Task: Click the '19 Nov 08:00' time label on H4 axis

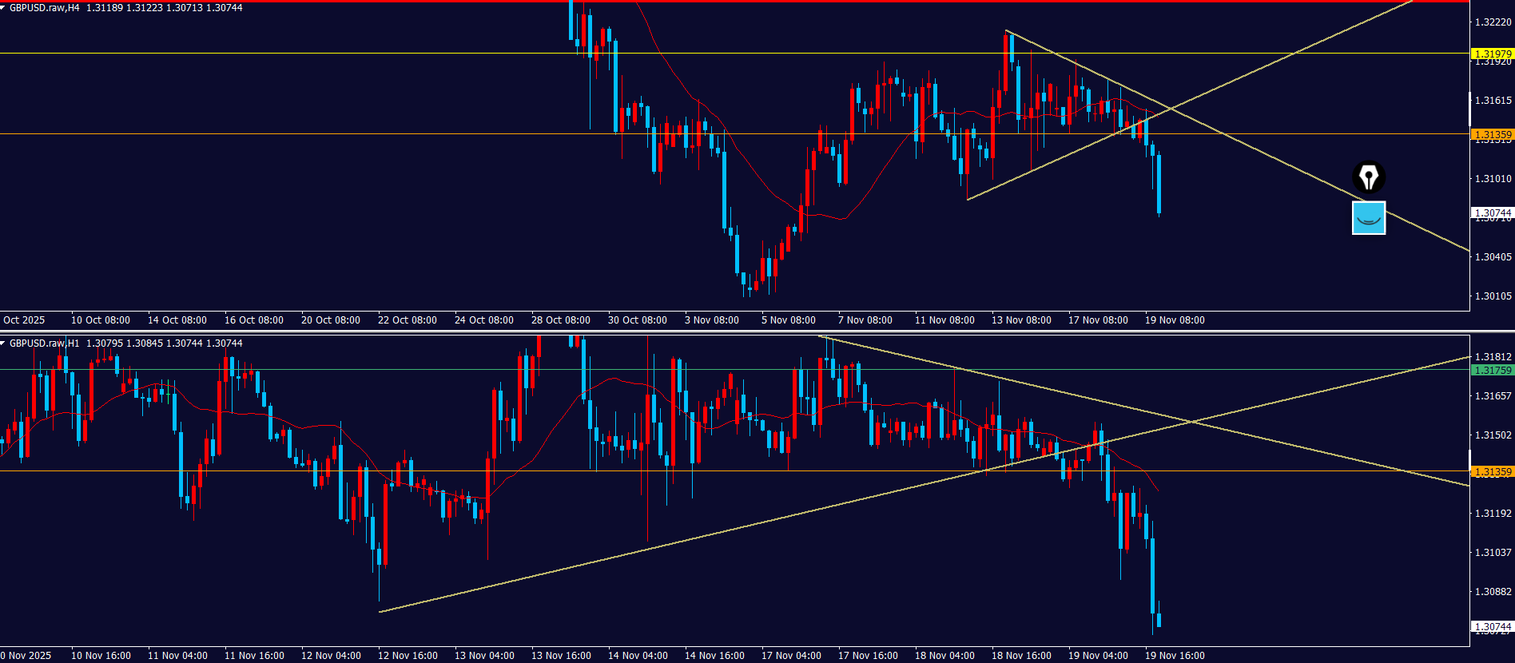Action: [x=1174, y=320]
